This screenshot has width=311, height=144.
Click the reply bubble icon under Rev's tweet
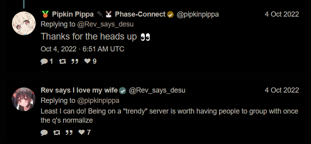pos(44,132)
